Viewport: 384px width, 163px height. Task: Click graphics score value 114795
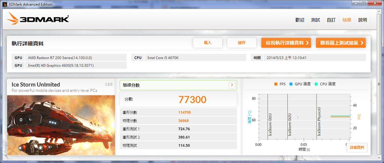tap(184, 113)
